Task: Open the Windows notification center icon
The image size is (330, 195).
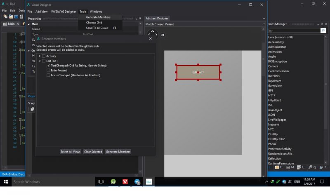Action: 323,181
